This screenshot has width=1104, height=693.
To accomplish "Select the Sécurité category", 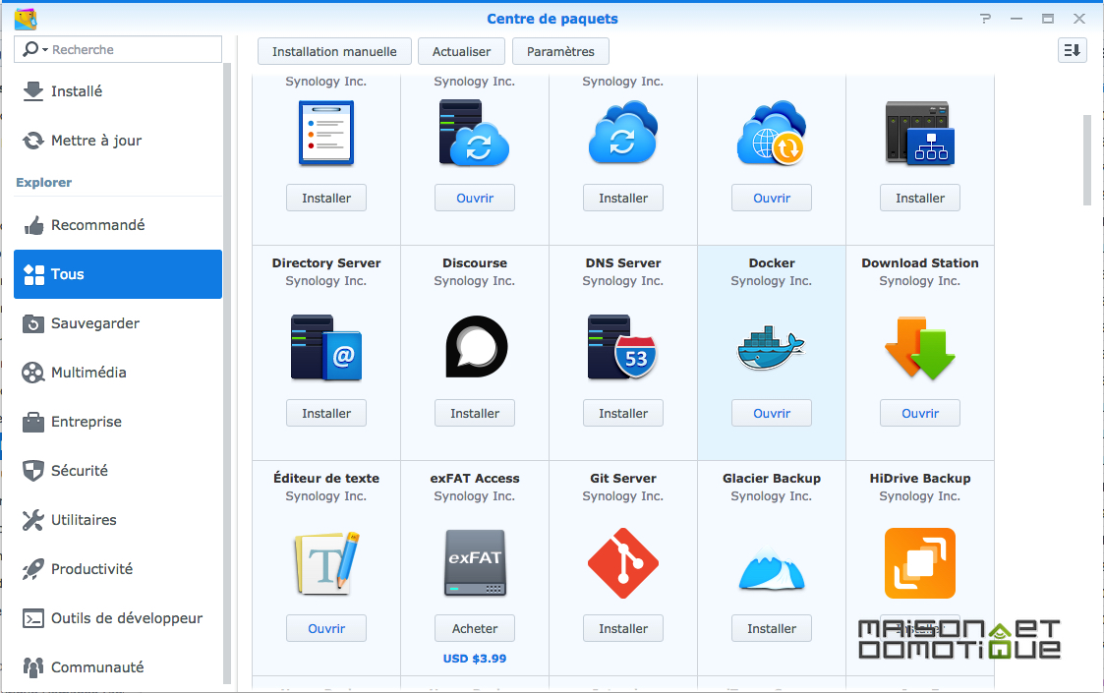I will tap(118, 471).
